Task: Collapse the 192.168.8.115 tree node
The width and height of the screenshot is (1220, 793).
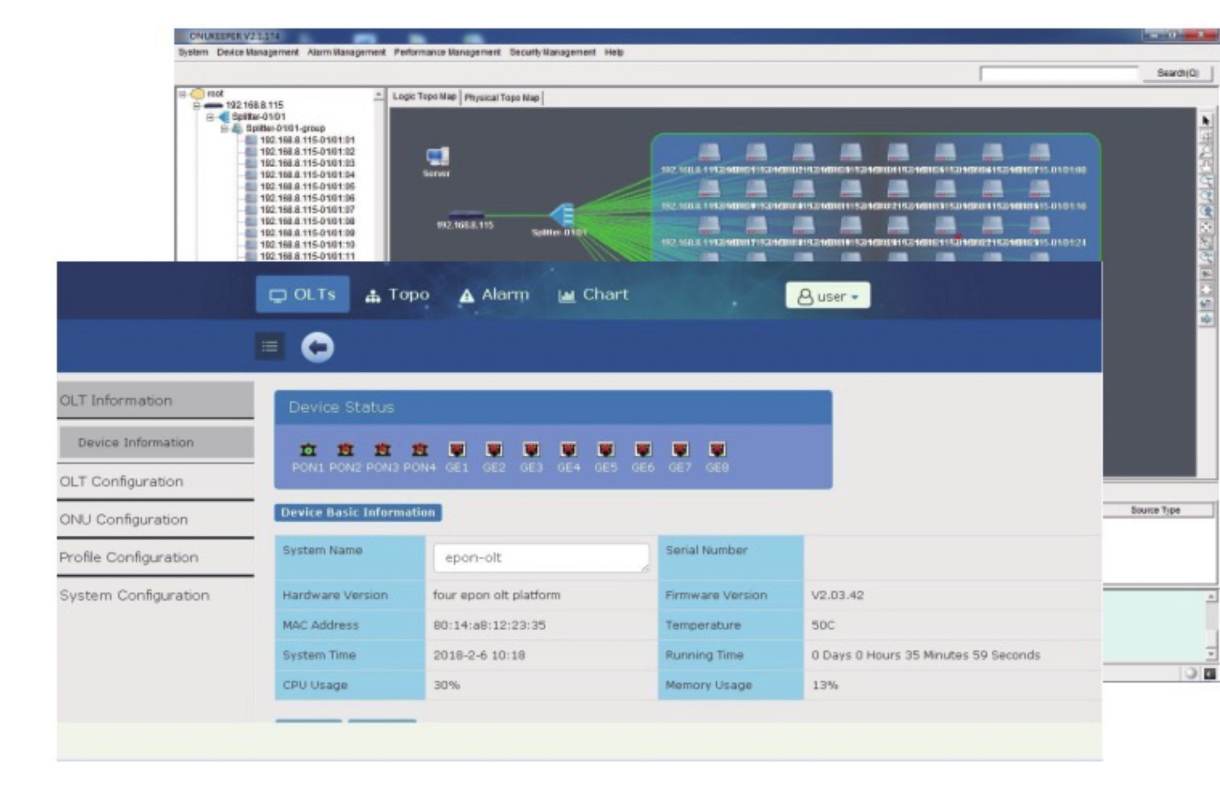Action: pos(196,106)
